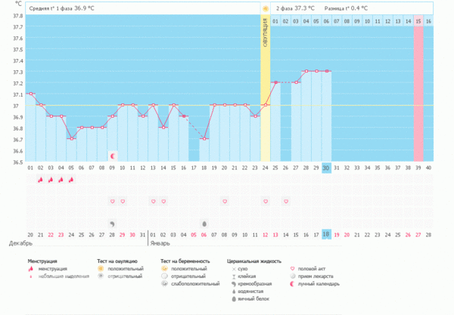Click the moon icon on cycle day 09
The width and height of the screenshot is (454, 315).
click(x=113, y=156)
